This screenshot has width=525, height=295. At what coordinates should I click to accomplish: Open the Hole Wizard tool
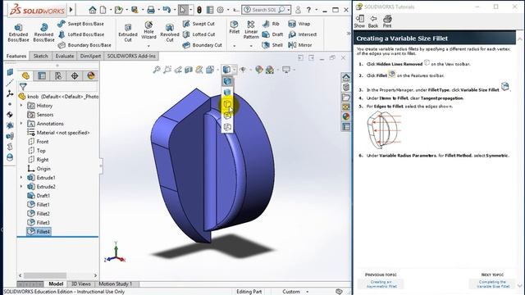click(x=148, y=30)
